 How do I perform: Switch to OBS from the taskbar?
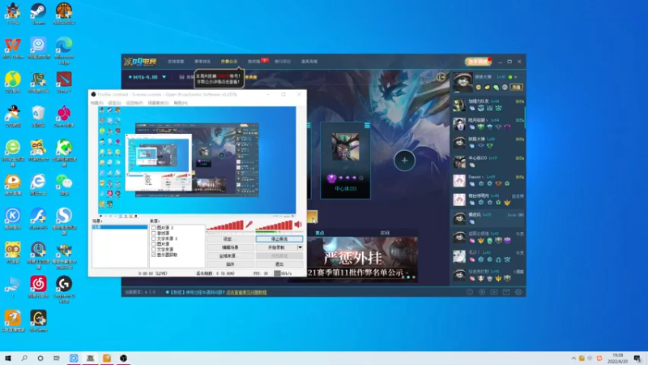[123, 358]
